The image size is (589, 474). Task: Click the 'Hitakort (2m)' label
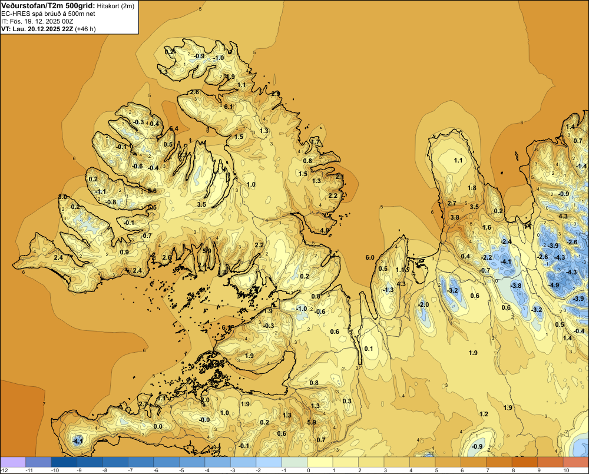(x=115, y=6)
